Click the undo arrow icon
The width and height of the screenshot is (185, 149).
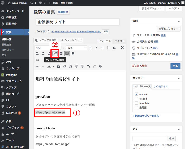click(89, 66)
